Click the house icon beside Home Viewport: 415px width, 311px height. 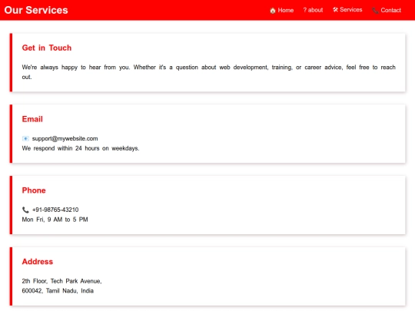click(x=273, y=11)
